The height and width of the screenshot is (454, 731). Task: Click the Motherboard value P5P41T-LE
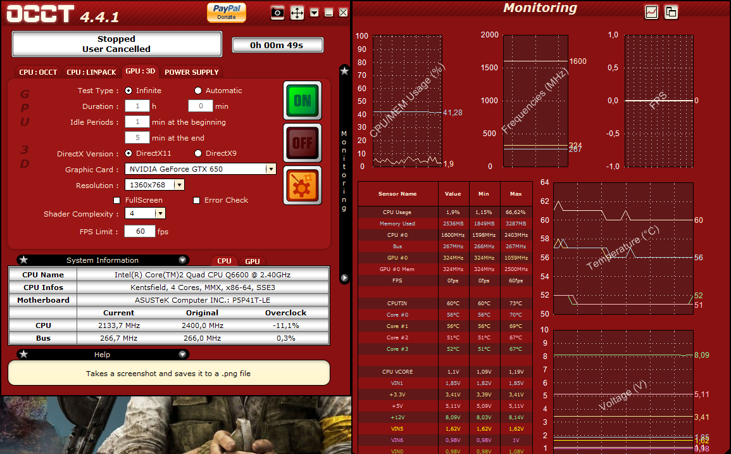click(x=203, y=300)
